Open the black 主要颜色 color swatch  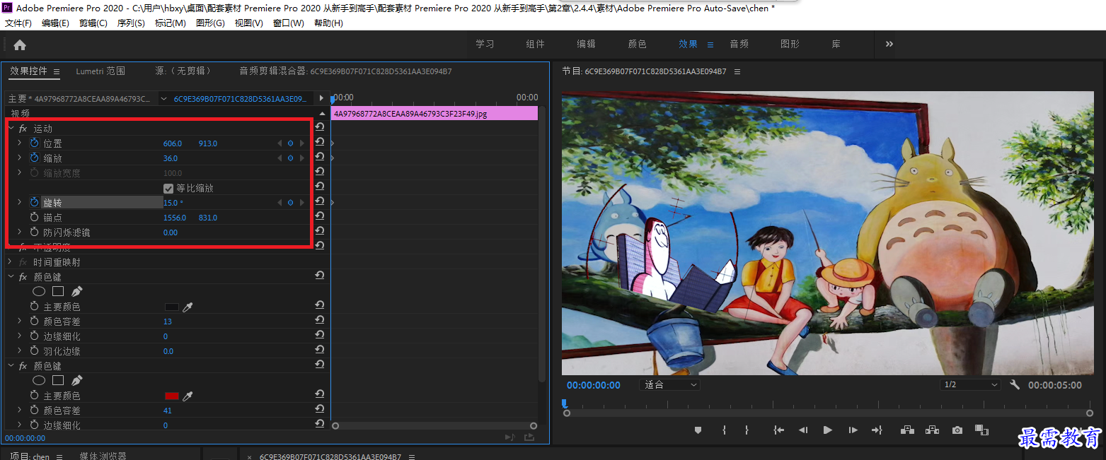[171, 307]
